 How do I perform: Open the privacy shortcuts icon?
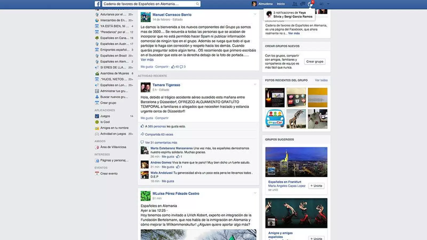322,4
